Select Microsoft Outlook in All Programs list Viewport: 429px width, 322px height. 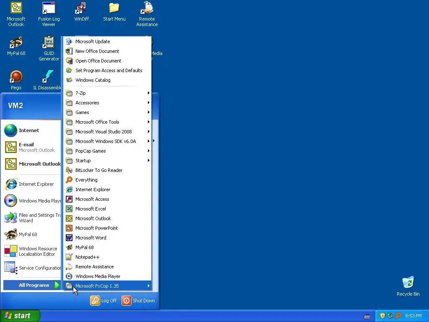tap(107, 218)
